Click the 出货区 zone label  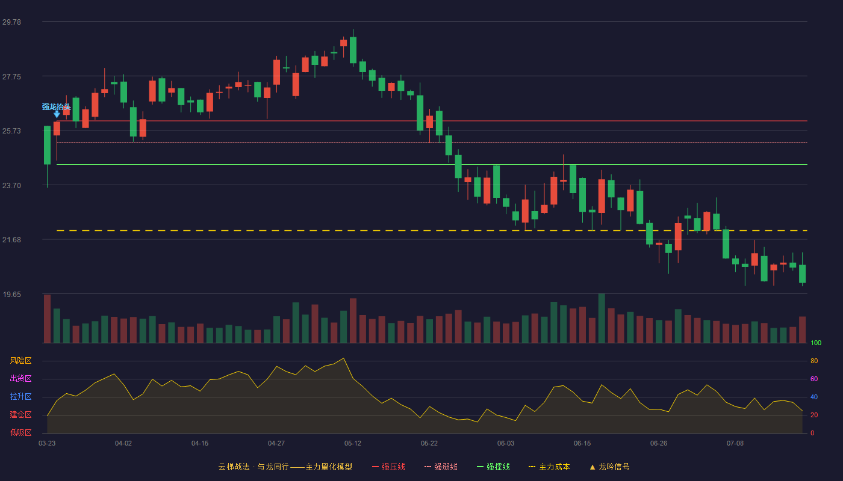tap(20, 379)
